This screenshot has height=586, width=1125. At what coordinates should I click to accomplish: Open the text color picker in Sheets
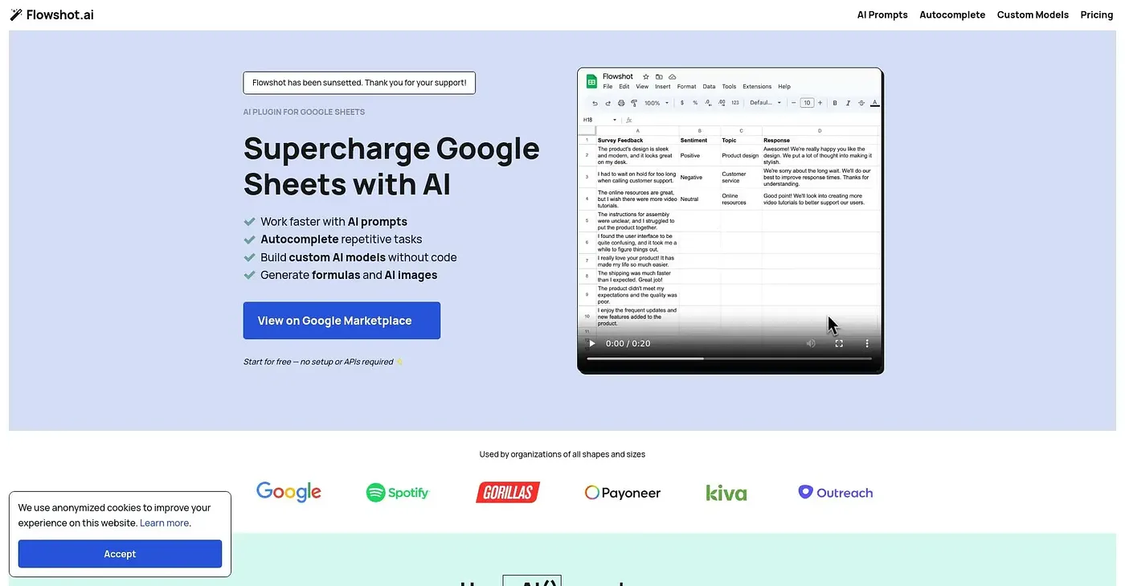(x=874, y=103)
